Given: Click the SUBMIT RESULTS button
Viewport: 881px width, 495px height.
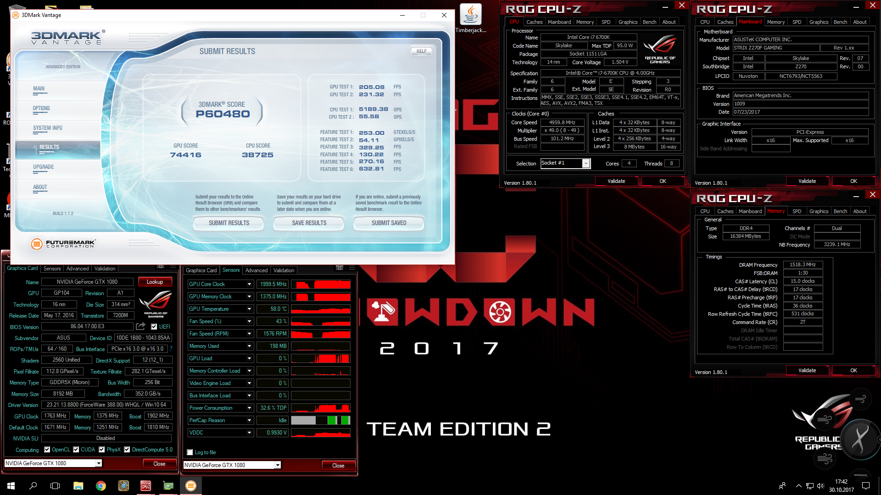Looking at the screenshot, I should point(229,223).
